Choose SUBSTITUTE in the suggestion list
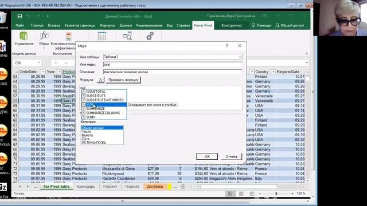Screen dimensions: 367x206 [104, 96]
